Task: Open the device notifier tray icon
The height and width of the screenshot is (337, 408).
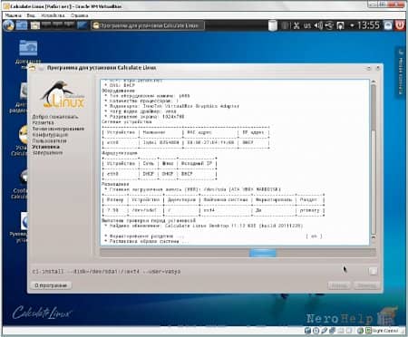Action: 340,25
